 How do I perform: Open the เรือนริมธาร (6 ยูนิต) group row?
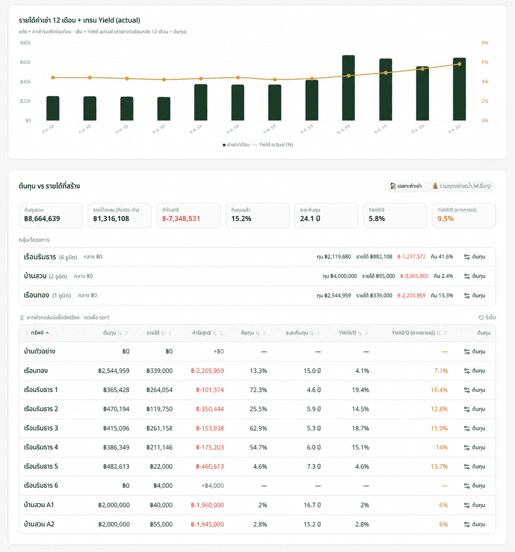tap(257, 257)
